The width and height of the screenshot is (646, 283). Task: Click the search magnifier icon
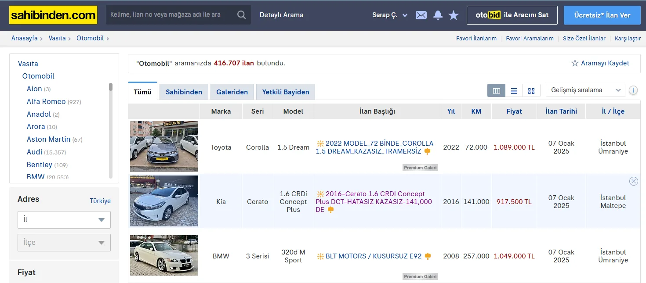[241, 15]
